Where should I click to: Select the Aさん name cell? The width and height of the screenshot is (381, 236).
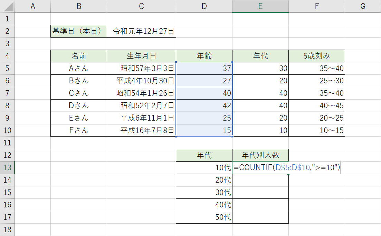(79, 68)
